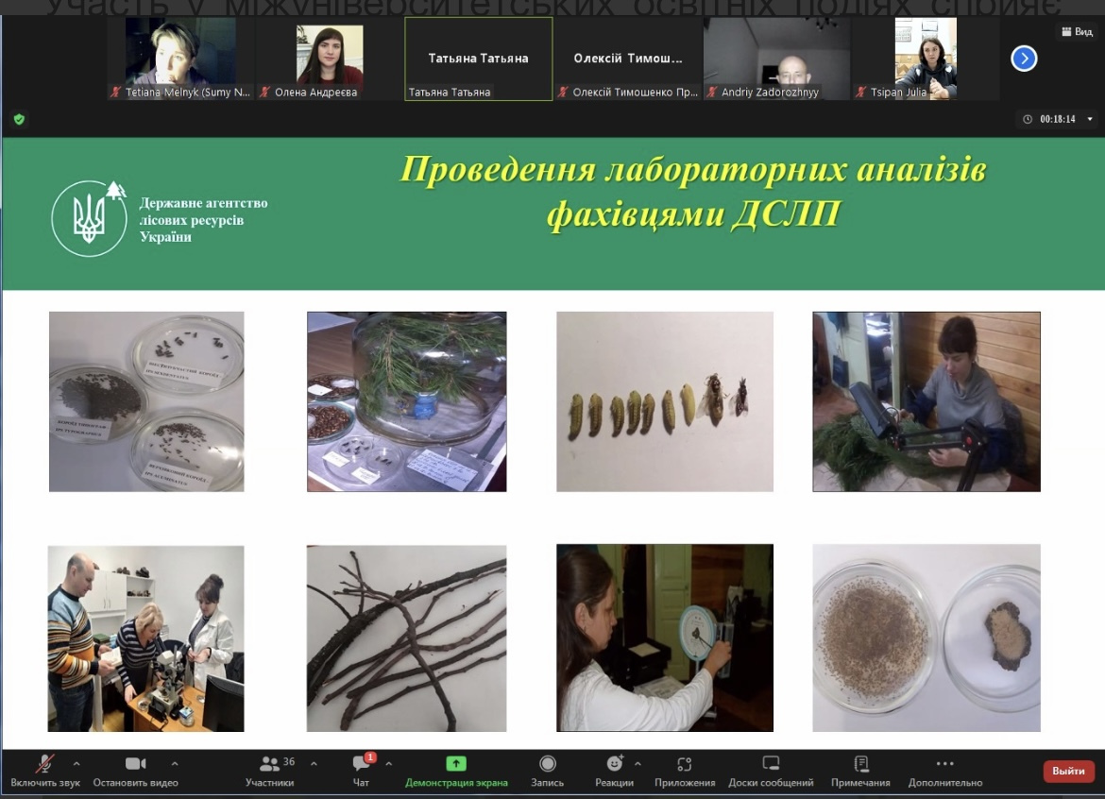Leave the meeting with Выйти button

(1068, 771)
